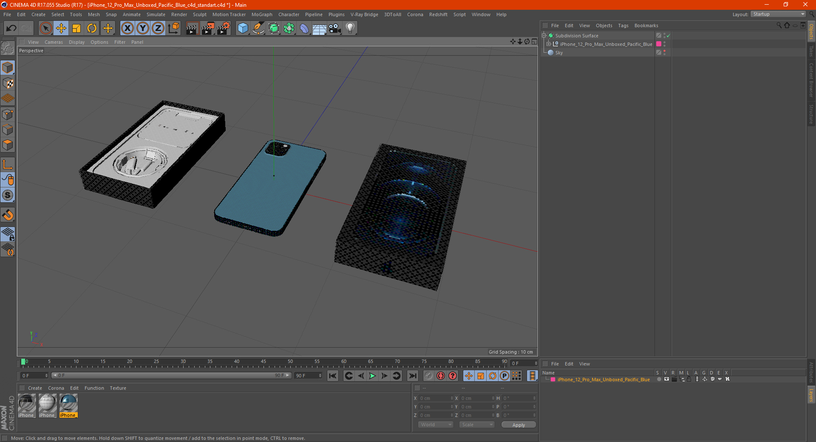Select the first iPhone material thumbnail

[x=27, y=406]
